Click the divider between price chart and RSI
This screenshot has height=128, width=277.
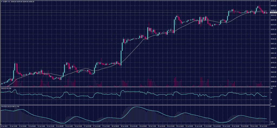coord(135,87)
